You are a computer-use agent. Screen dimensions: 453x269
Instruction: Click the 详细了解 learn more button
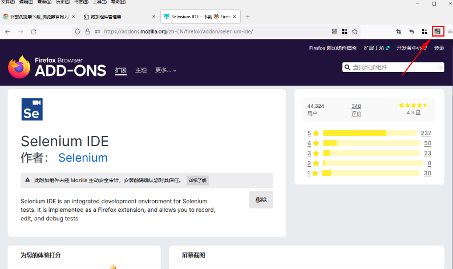197,180
